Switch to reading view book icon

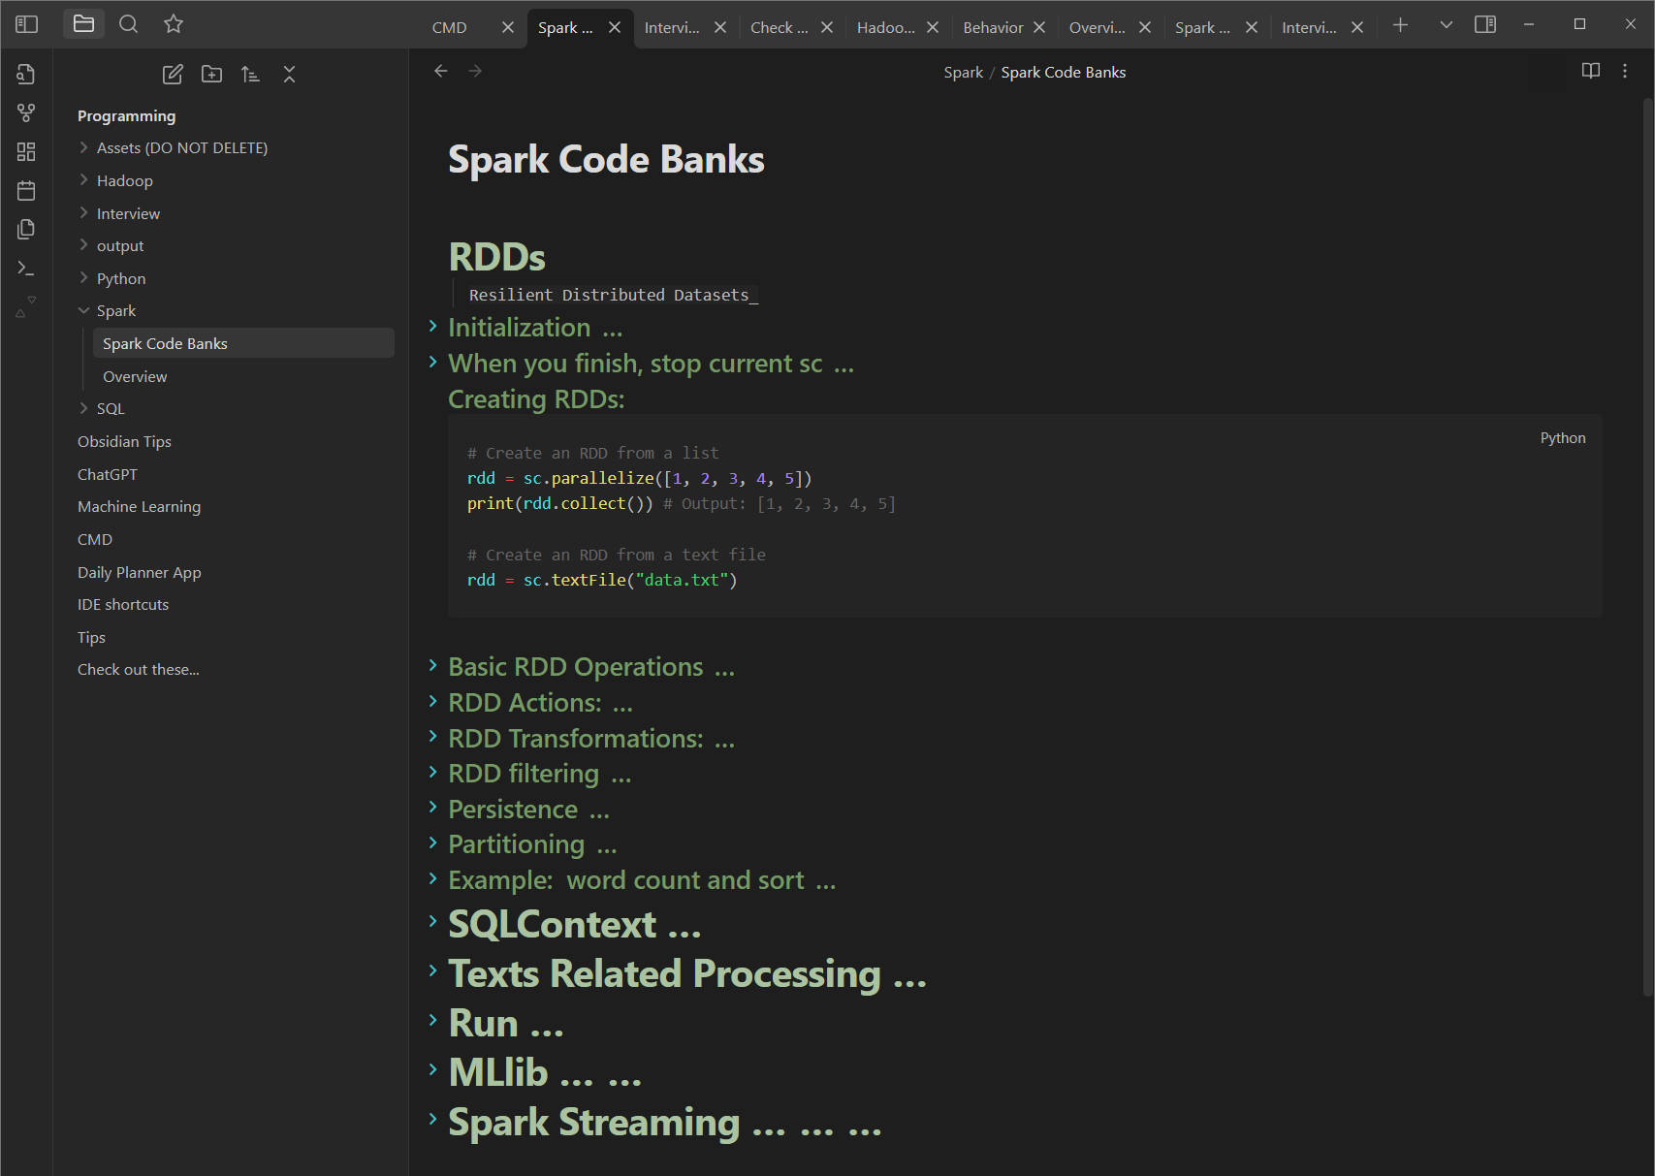click(1590, 71)
